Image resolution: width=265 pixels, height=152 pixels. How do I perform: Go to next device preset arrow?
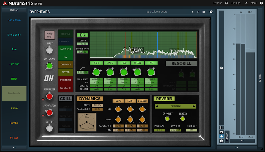click(x=198, y=12)
